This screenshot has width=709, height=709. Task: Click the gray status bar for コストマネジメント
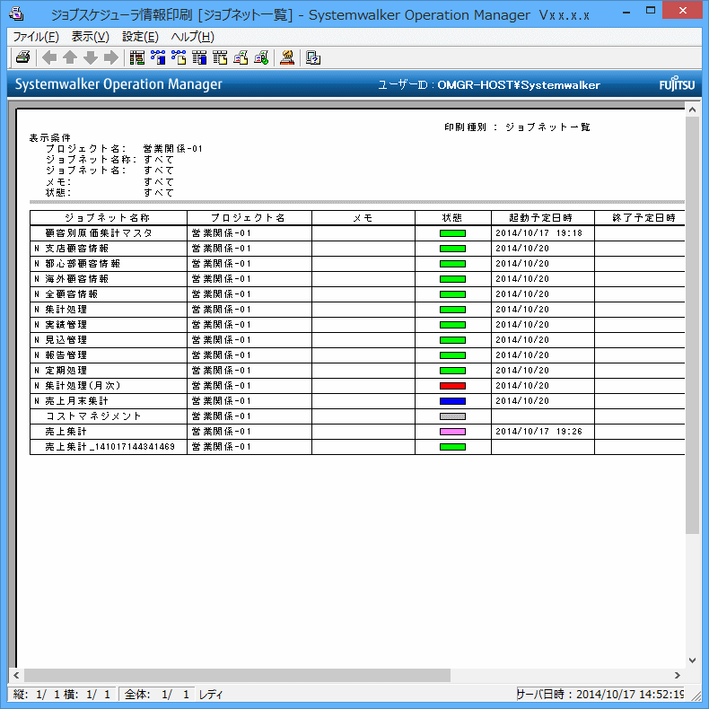pos(452,416)
